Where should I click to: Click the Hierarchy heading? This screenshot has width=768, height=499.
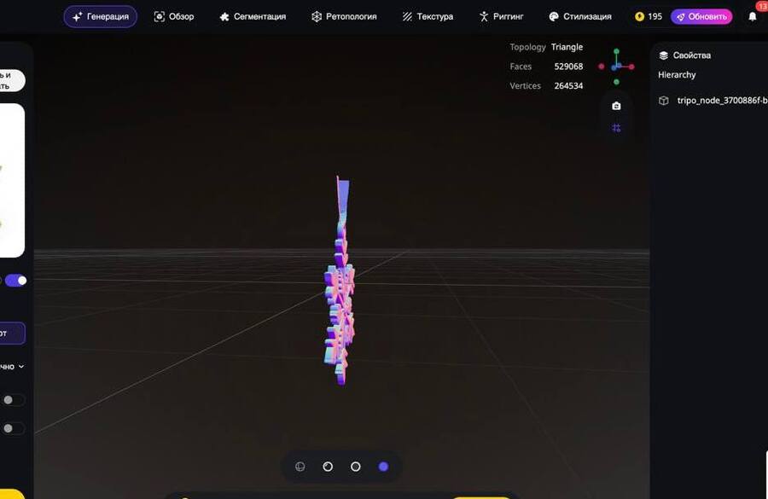pos(677,75)
